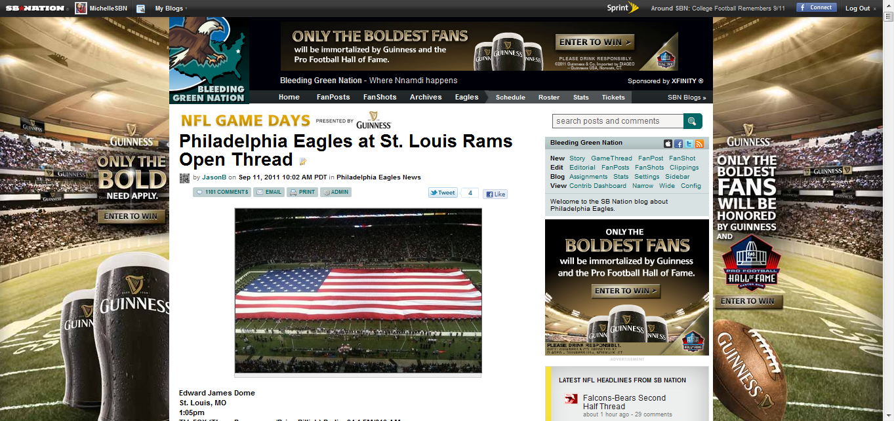Switch to Narrow view
The width and height of the screenshot is (894, 421).
coord(643,186)
